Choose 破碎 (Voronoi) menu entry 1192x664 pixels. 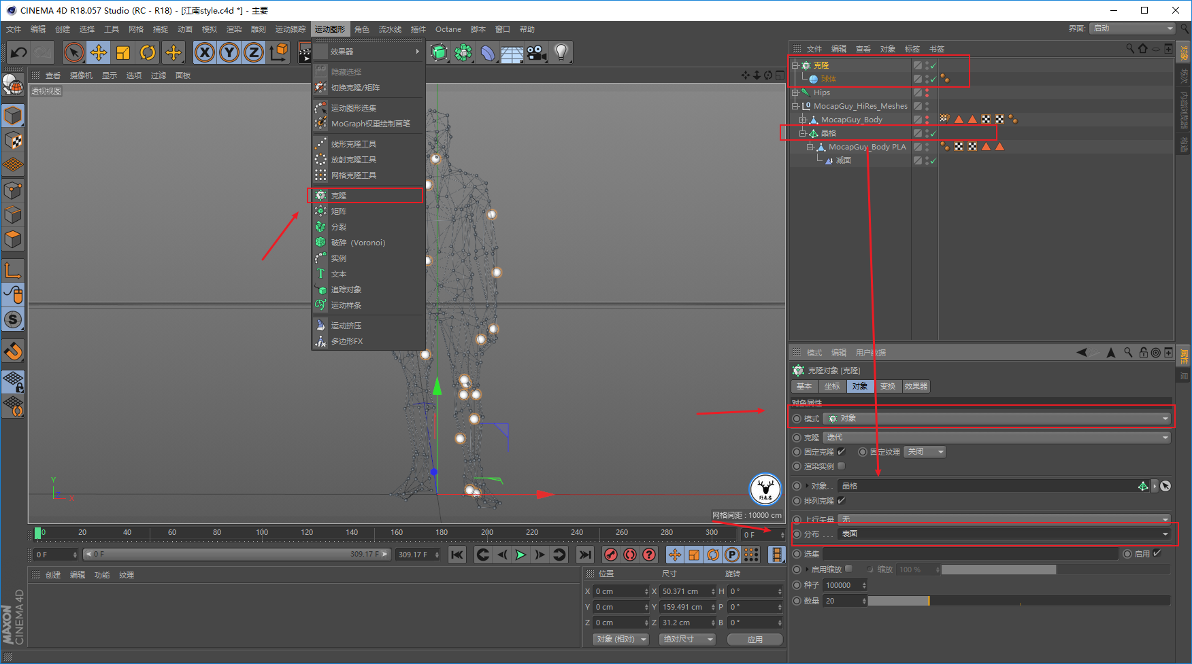click(368, 243)
